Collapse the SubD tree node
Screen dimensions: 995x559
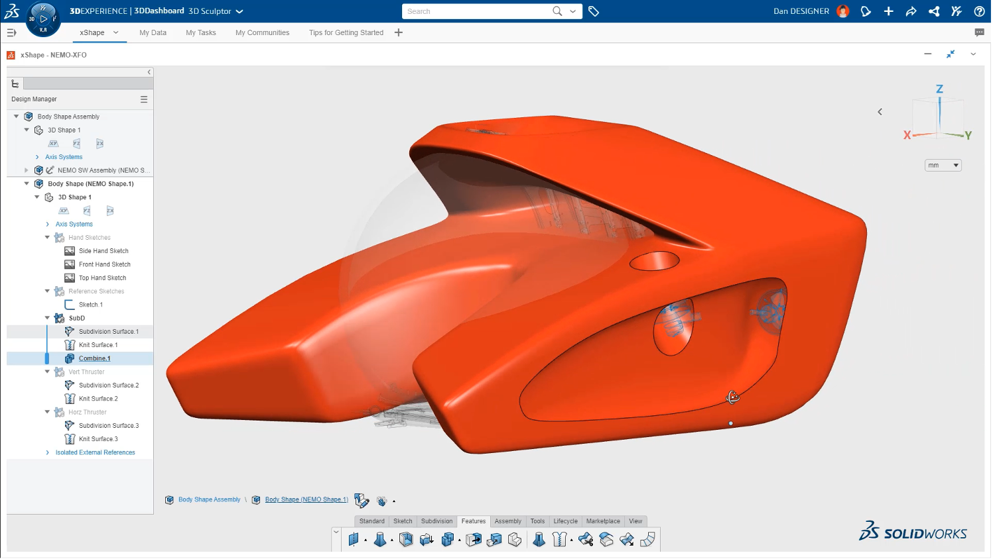tap(47, 319)
